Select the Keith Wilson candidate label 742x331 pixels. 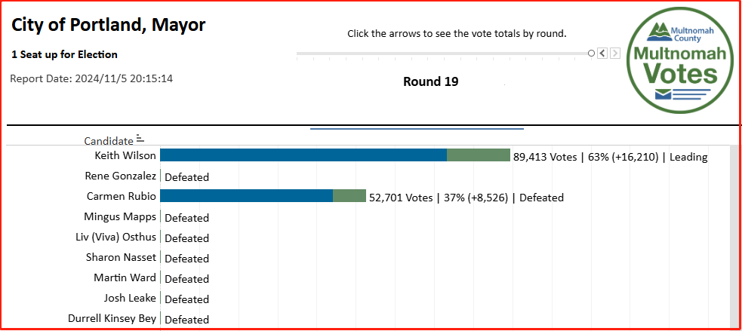click(125, 156)
